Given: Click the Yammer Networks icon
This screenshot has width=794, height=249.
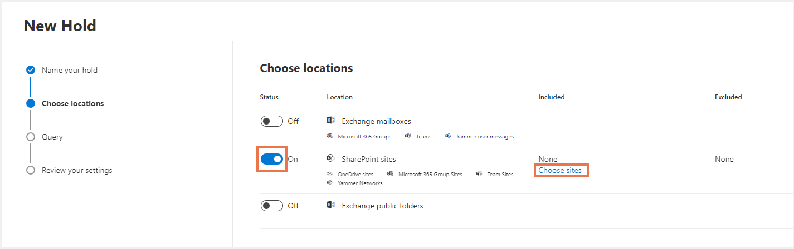Looking at the screenshot, I should (x=330, y=183).
